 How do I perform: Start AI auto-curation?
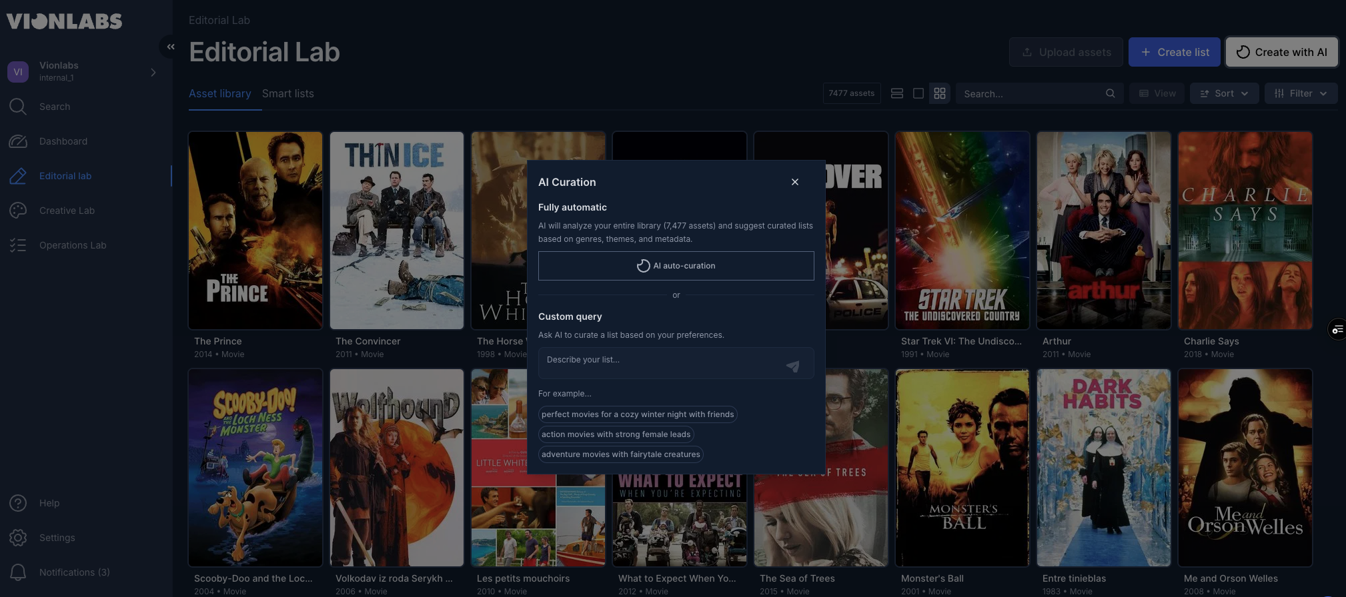coord(676,266)
